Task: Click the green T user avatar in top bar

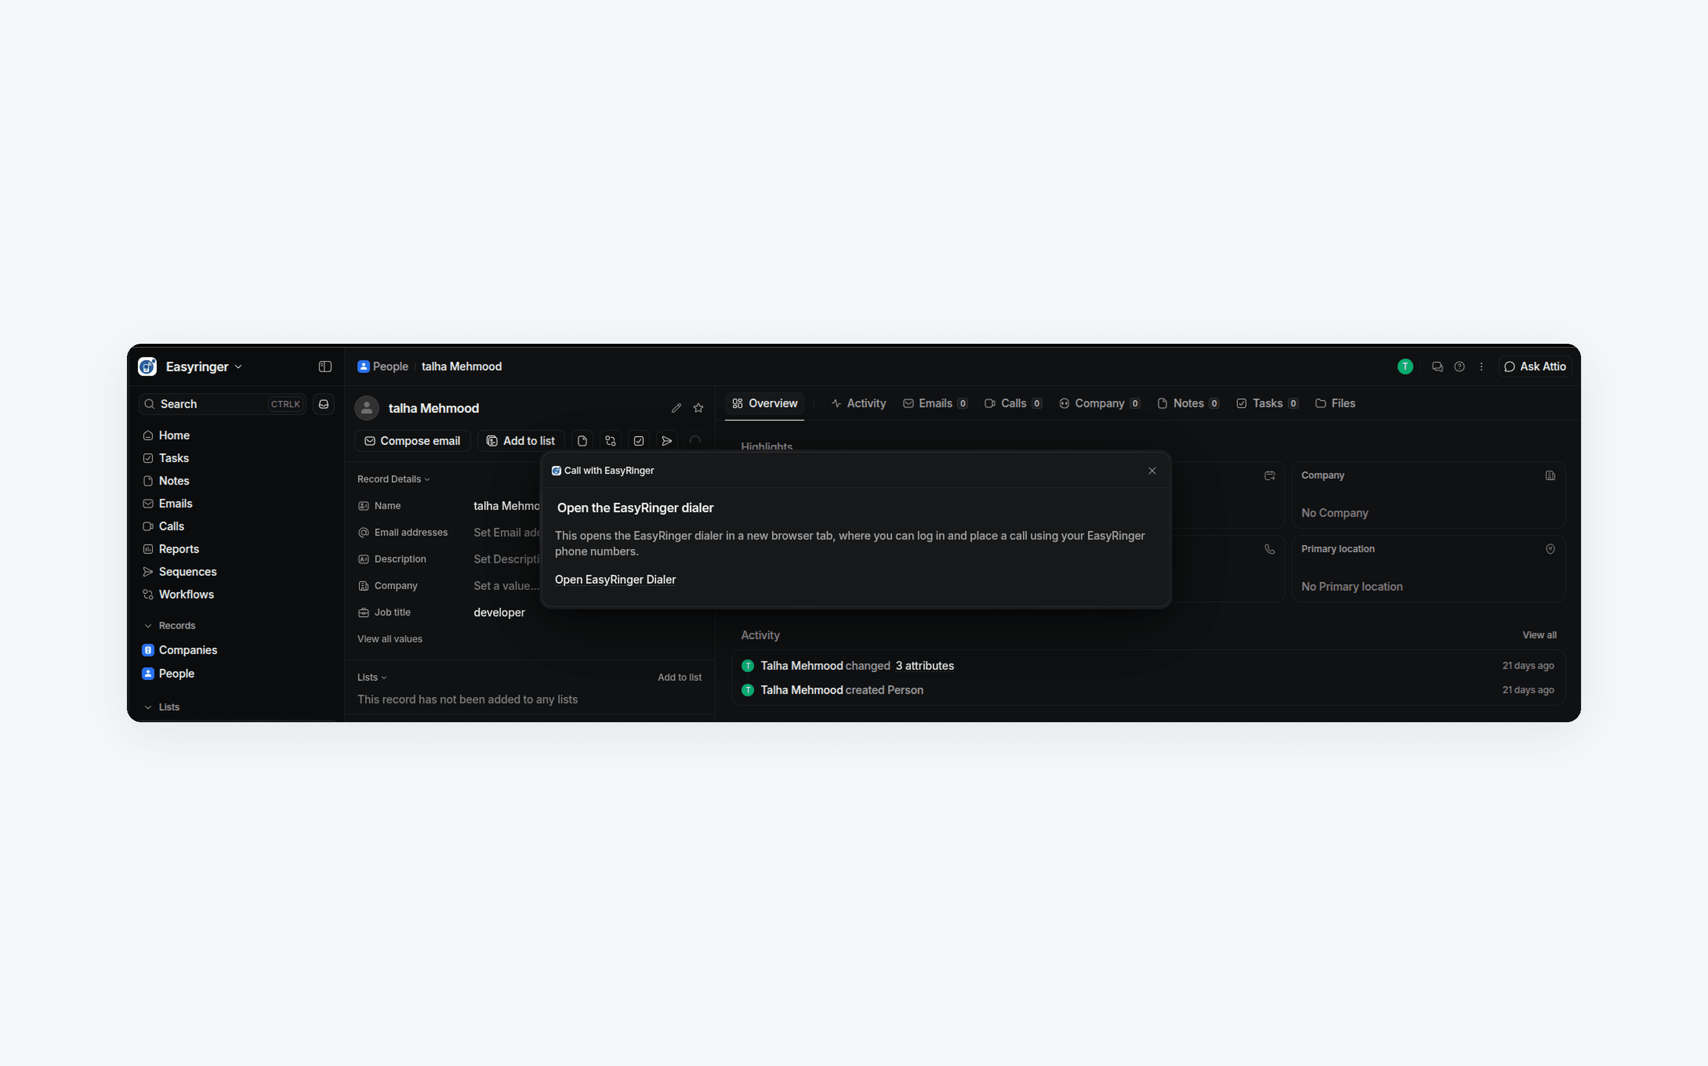Action: coord(1406,367)
